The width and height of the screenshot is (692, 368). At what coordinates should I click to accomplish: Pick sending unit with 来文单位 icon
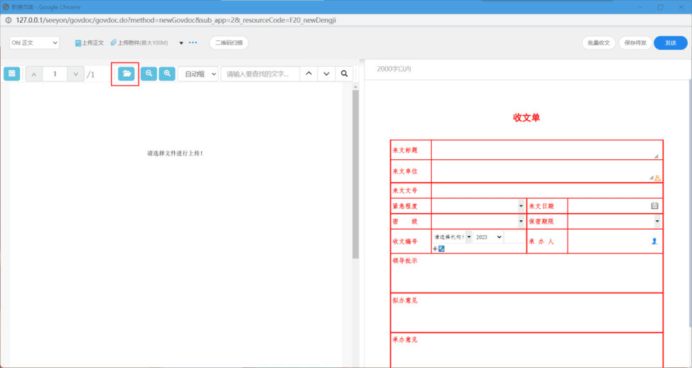point(658,178)
